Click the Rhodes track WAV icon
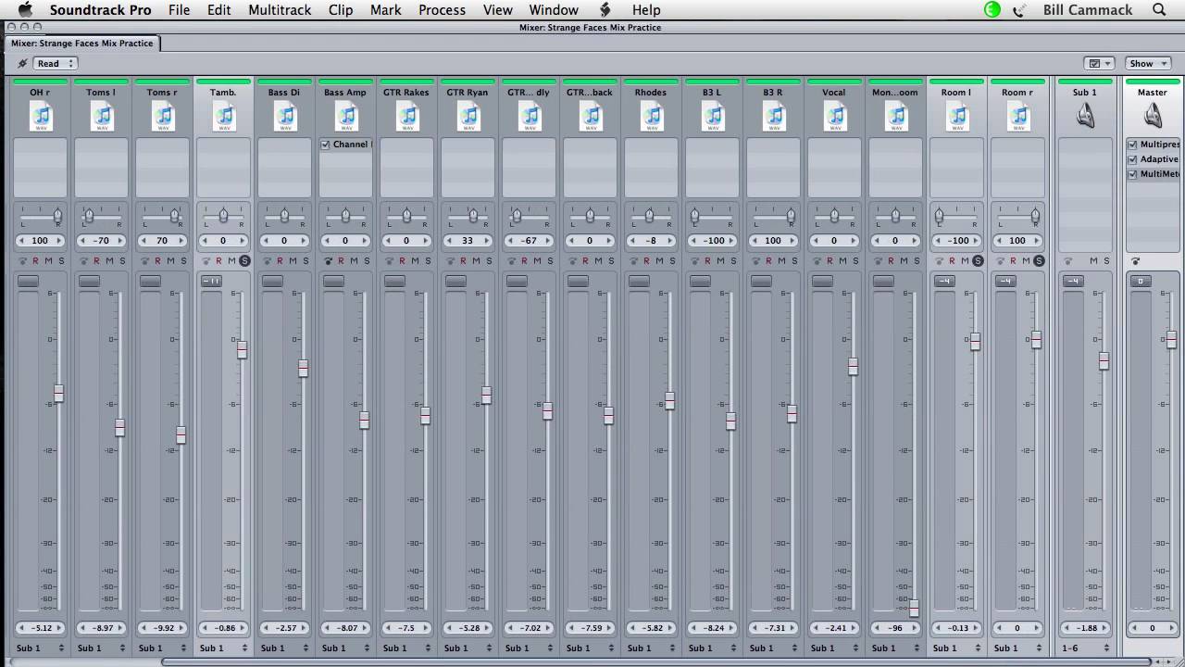This screenshot has height=667, width=1185. pos(652,117)
